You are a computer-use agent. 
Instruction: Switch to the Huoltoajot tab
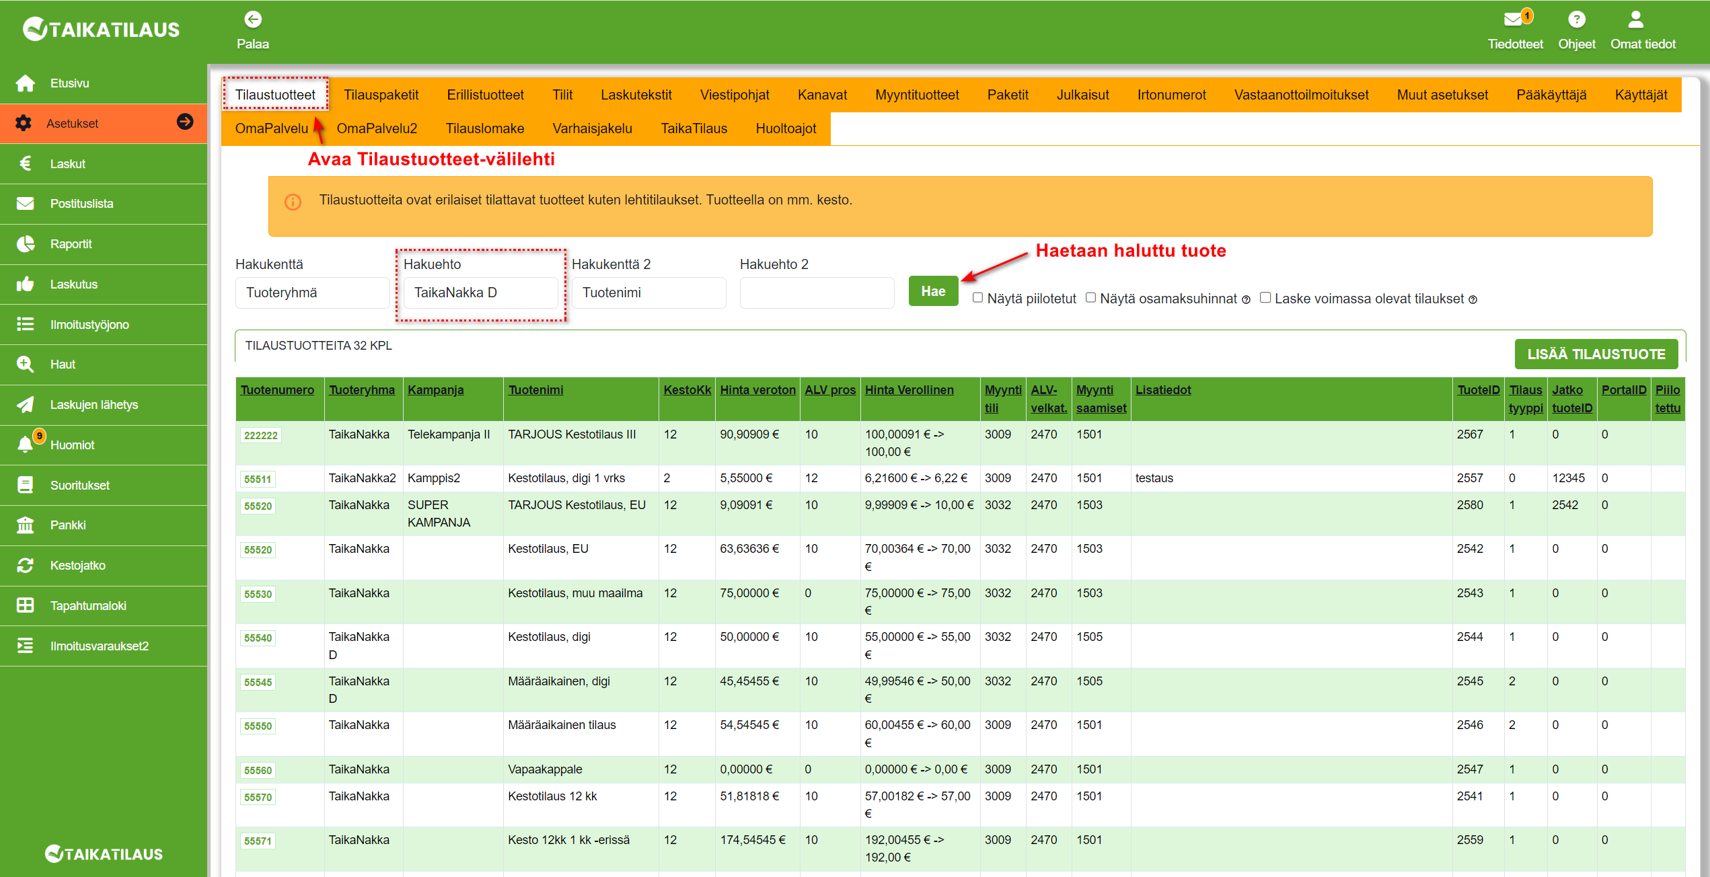pyautogui.click(x=785, y=128)
